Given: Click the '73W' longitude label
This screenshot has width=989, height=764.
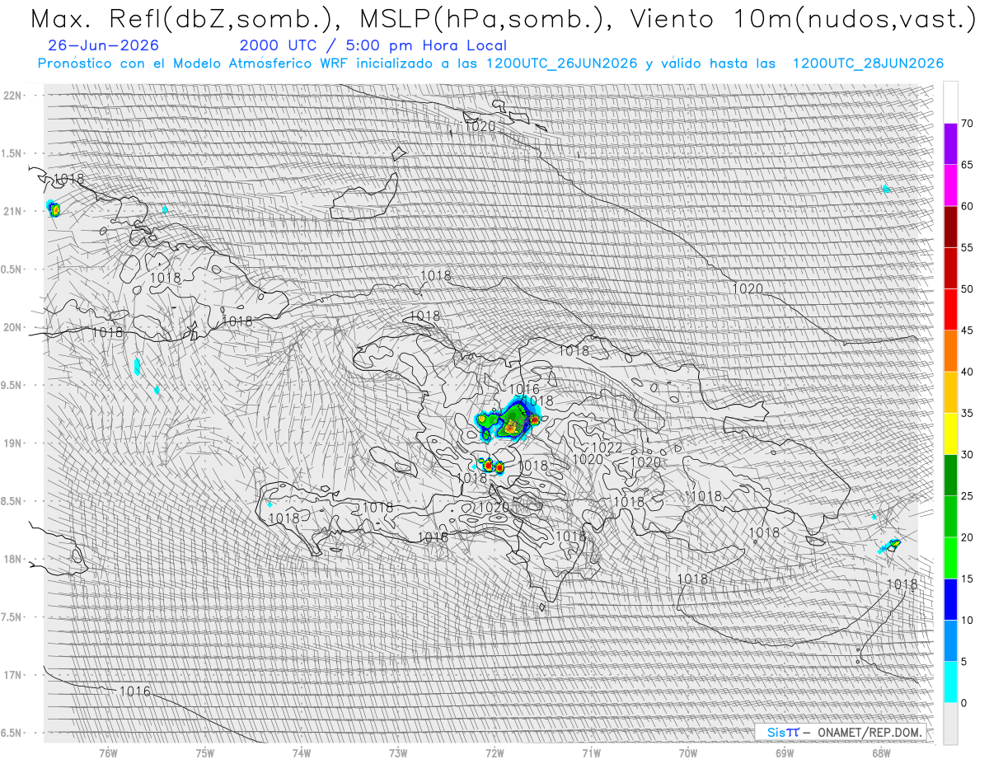Looking at the screenshot, I should pos(398,752).
